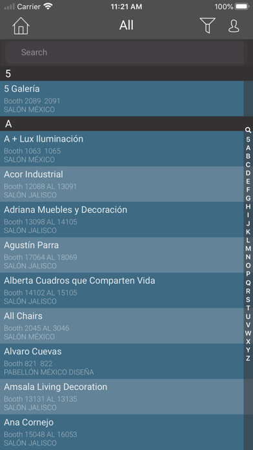The height and width of the screenshot is (450, 253).
Task: Select the All Chairs listing
Action: coord(122,326)
